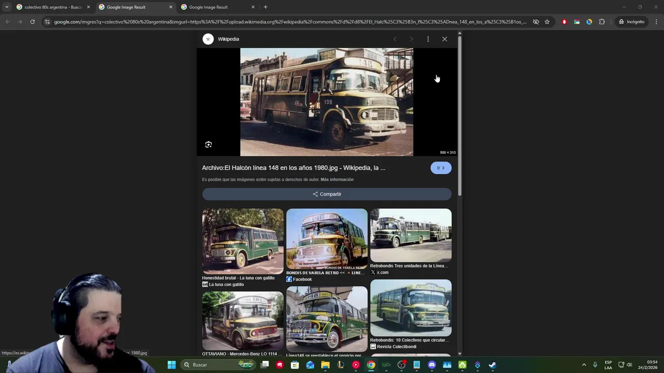
Task: Click the microphone tray icon
Action: 595,365
